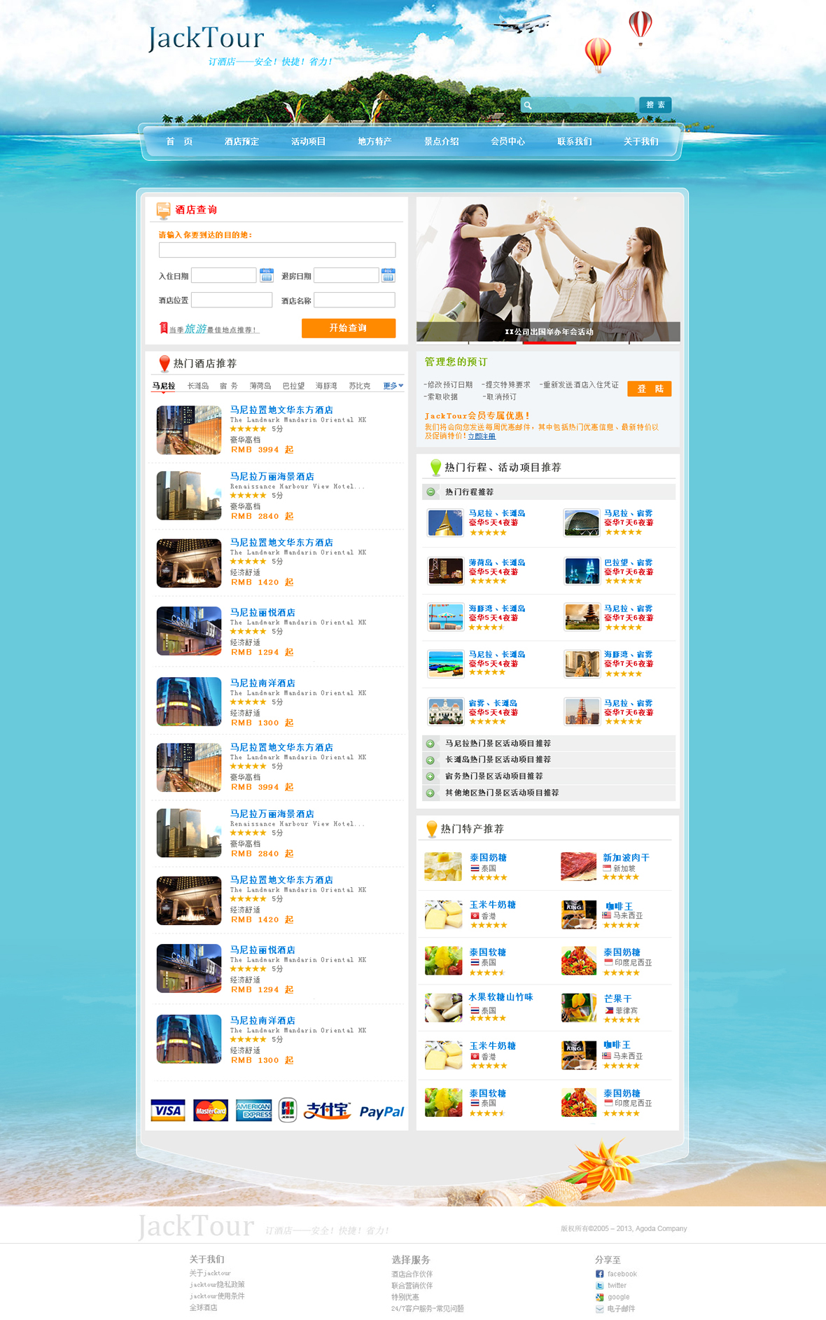
Task: Click the destination input under 请输入你要到达的目的地
Action: [x=277, y=250]
